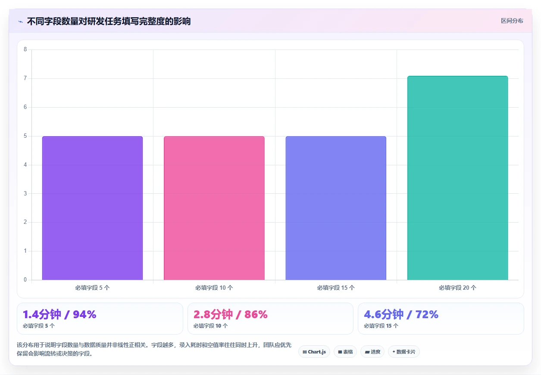Open the 1.4分钟 / 94% data card
The width and height of the screenshot is (541, 375).
tap(100, 319)
